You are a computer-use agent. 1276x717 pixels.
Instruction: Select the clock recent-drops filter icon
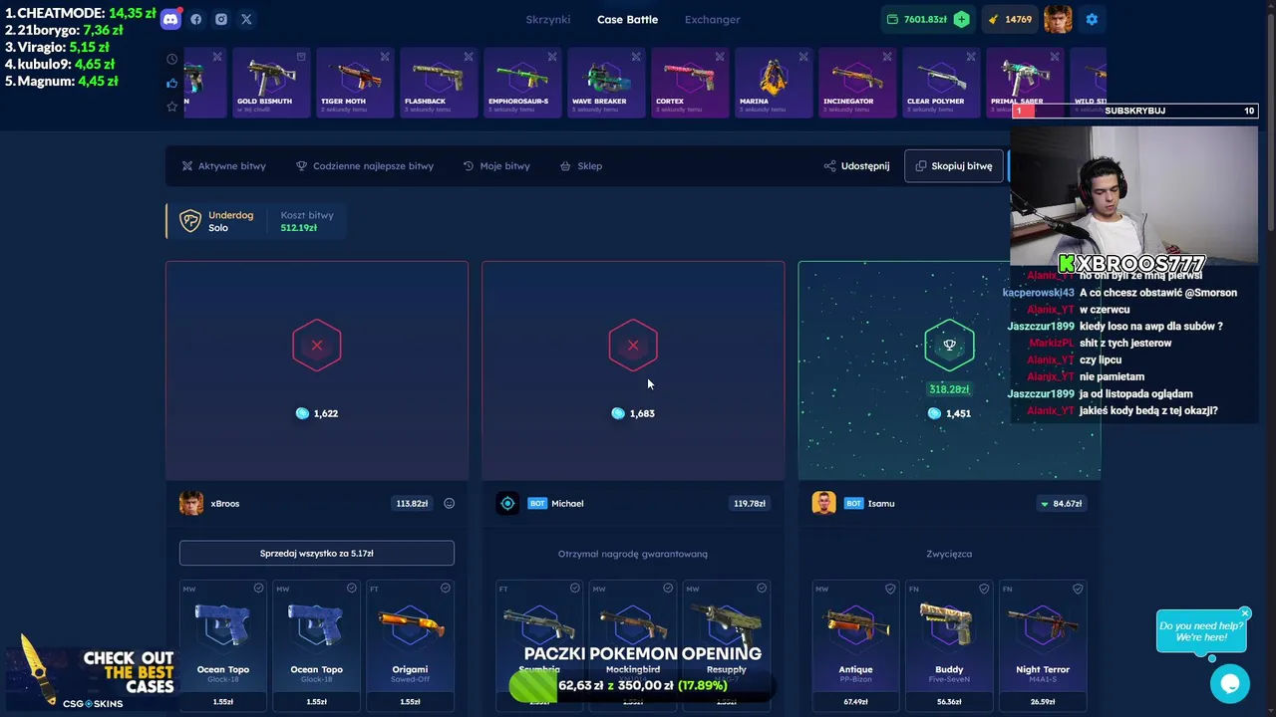[x=171, y=59]
